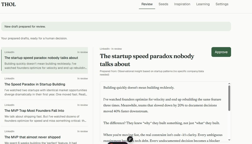The image size is (252, 144).
Task: Approve the startup speed paradox draft
Action: pos(221,52)
